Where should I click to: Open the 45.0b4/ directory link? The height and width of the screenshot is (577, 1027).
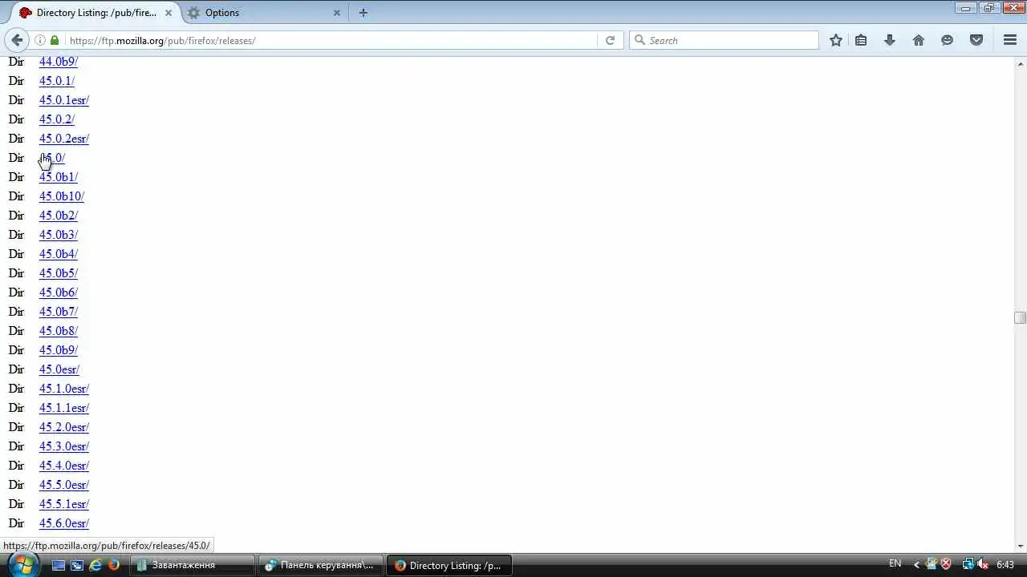pos(59,254)
